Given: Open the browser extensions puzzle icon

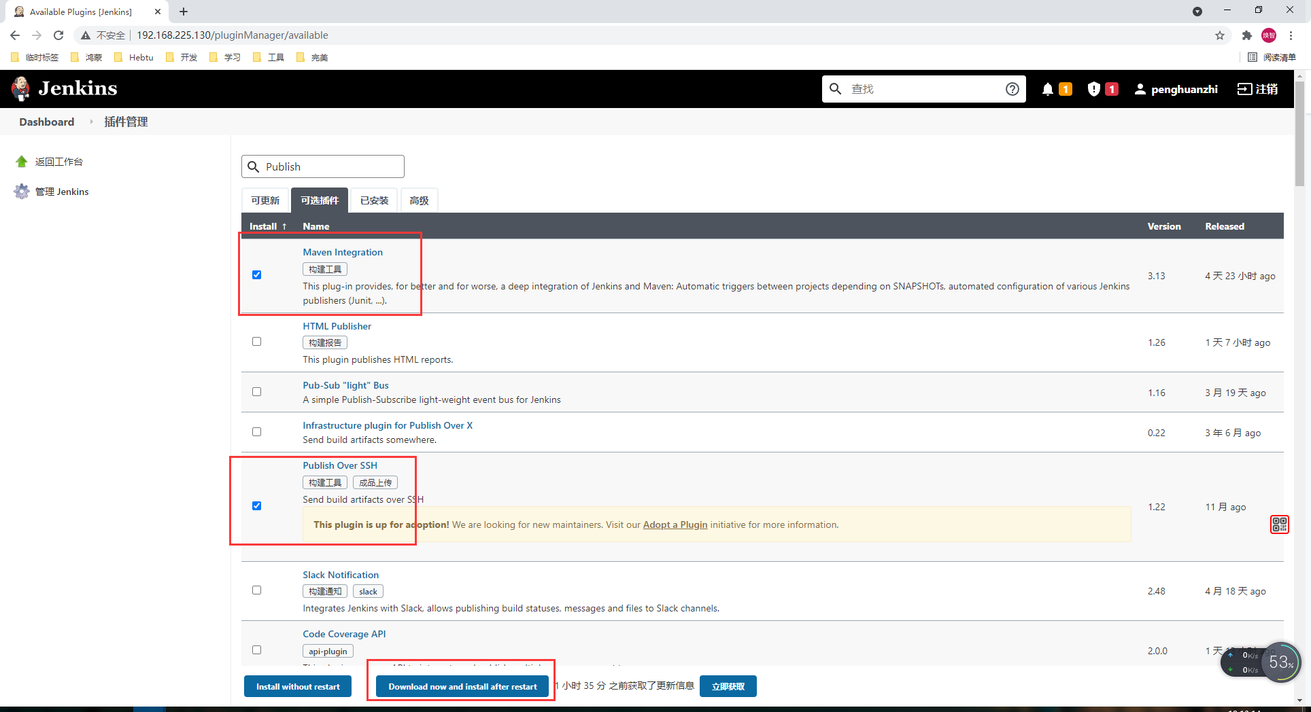Looking at the screenshot, I should pos(1246,35).
